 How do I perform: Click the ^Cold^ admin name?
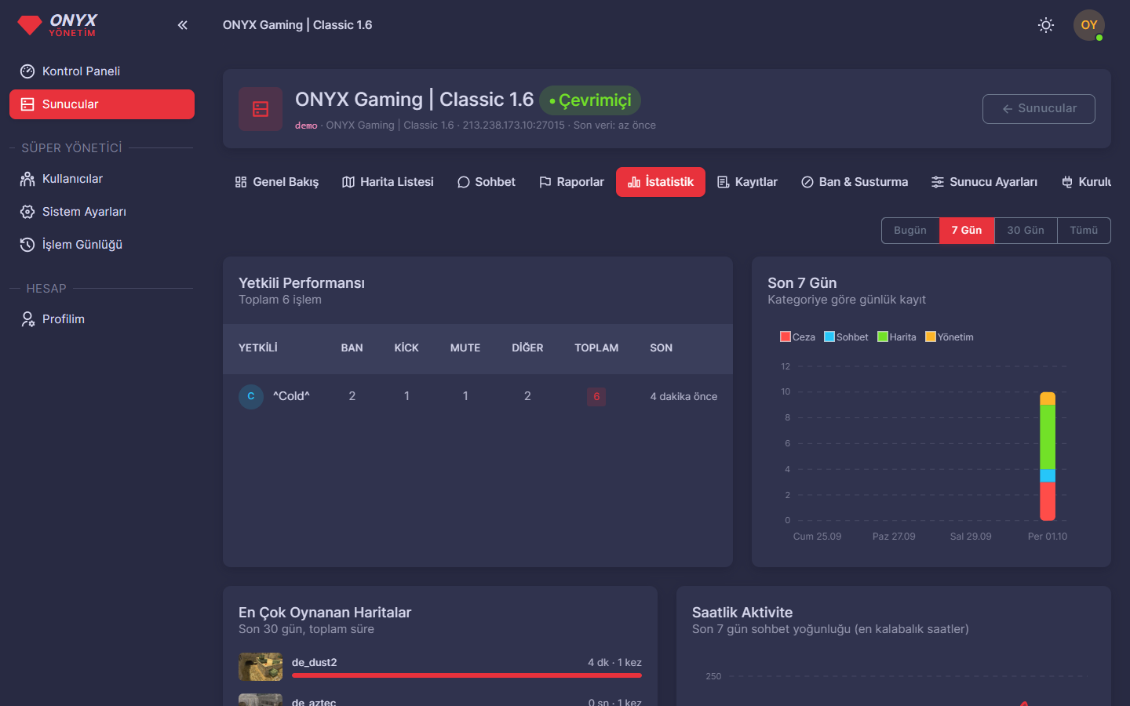click(x=291, y=396)
